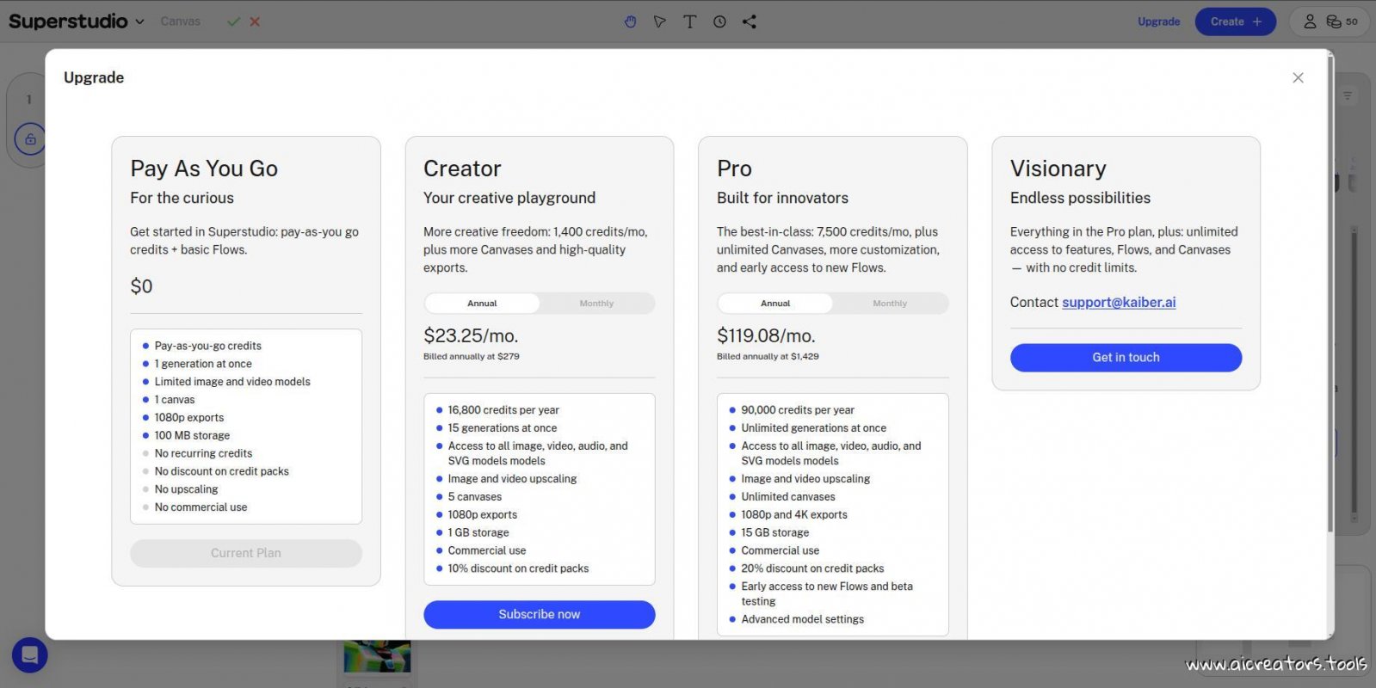Click the Pro plan heading
The image size is (1376, 688).
pyautogui.click(x=734, y=169)
